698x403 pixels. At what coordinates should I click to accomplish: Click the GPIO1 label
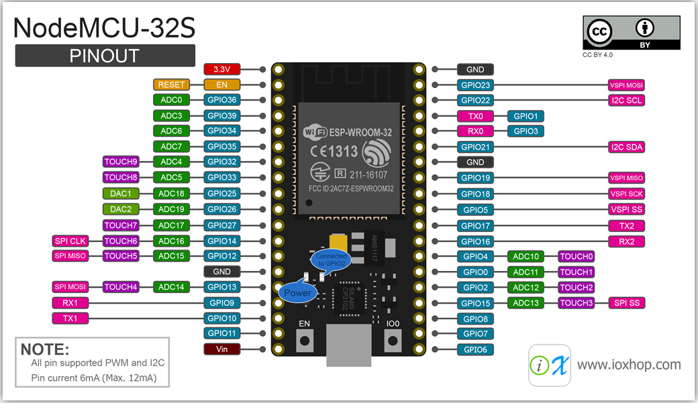[x=526, y=116]
